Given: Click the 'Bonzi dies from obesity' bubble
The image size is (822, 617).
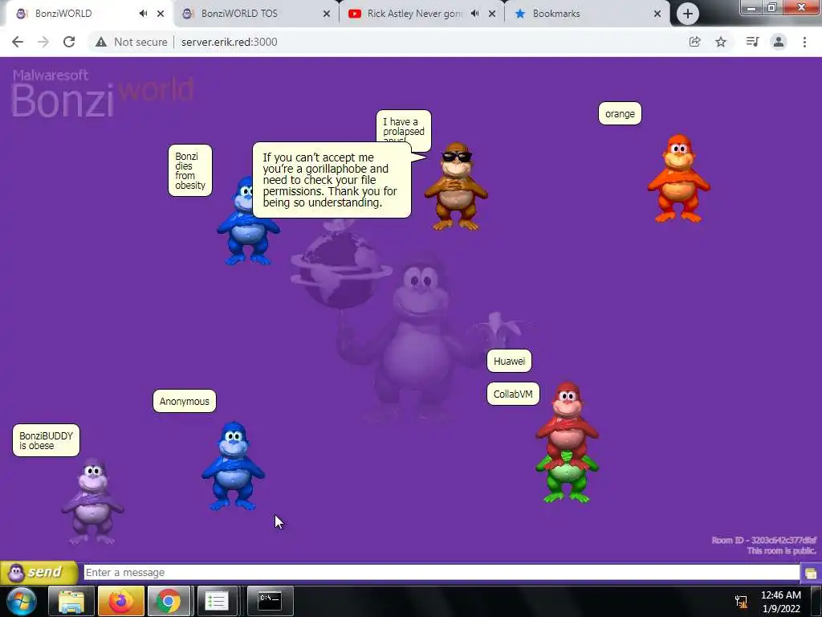Looking at the screenshot, I should coord(189,170).
